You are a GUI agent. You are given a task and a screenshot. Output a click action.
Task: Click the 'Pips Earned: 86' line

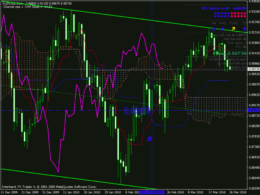click(235, 39)
